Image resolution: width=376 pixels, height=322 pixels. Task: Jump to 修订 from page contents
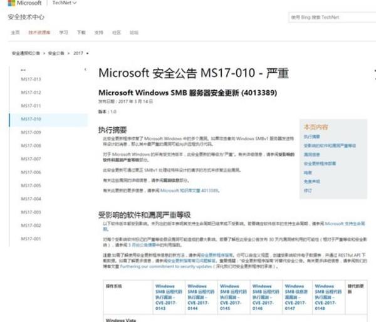click(308, 190)
